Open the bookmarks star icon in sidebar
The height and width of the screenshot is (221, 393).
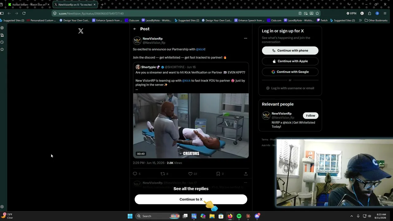pyautogui.click(x=2, y=49)
